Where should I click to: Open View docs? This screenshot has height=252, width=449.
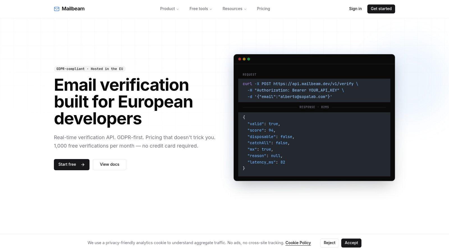[109, 165]
